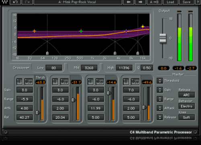Solo band 1 with its S button
Screen dimensions: 201x145
19,82
